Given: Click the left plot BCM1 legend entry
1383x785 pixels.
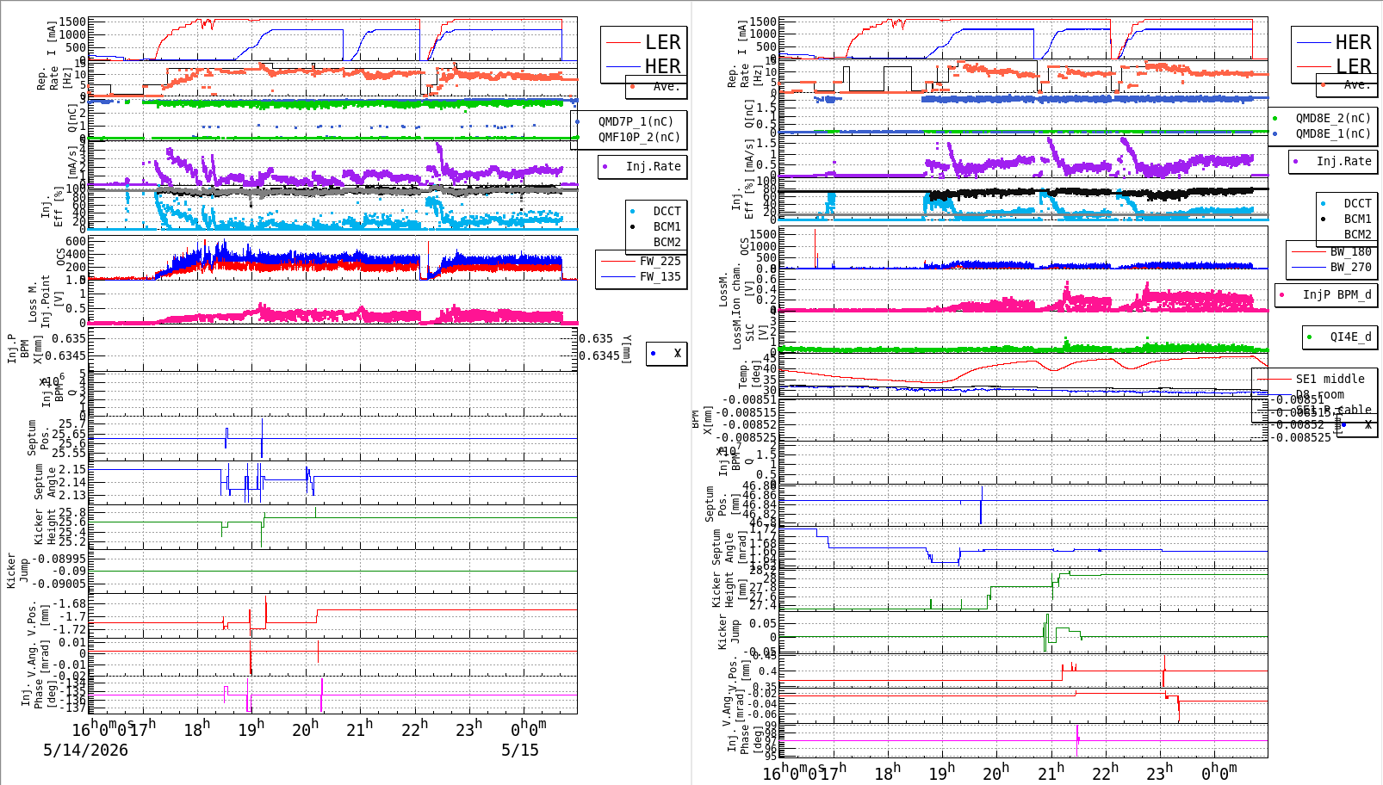Looking at the screenshot, I should (667, 226).
